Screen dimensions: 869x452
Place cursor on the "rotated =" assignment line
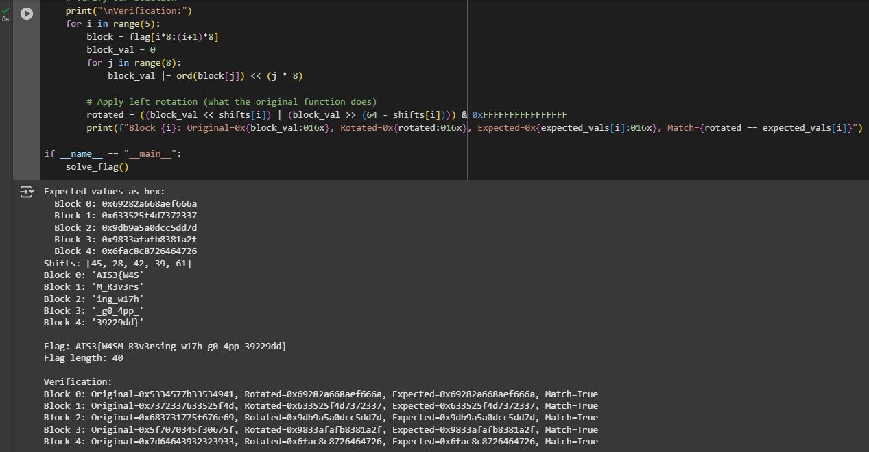(274, 114)
